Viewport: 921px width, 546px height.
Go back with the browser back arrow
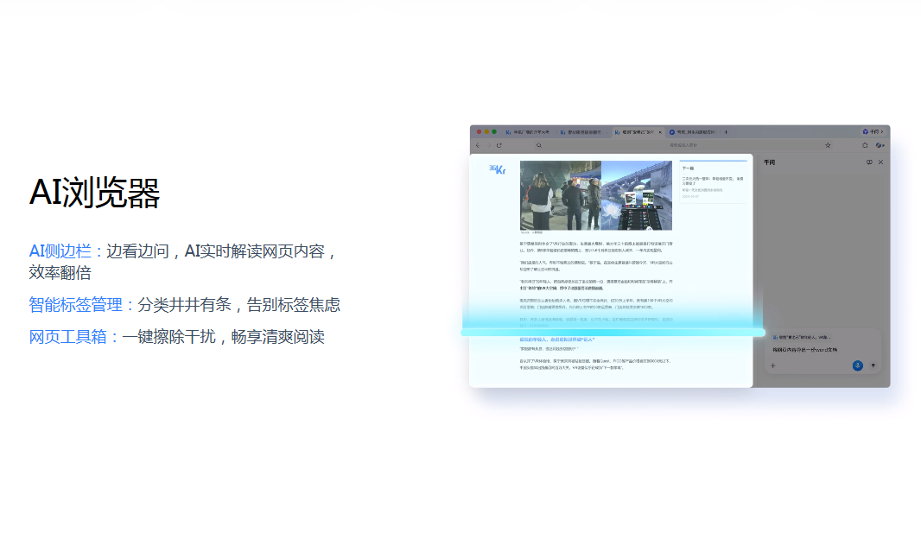[478, 145]
